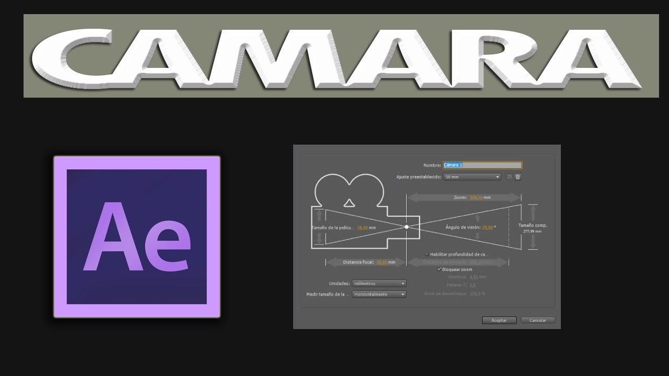Click the Tamaño comp. value 277,99 mm
The width and height of the screenshot is (669, 376).
click(x=532, y=231)
